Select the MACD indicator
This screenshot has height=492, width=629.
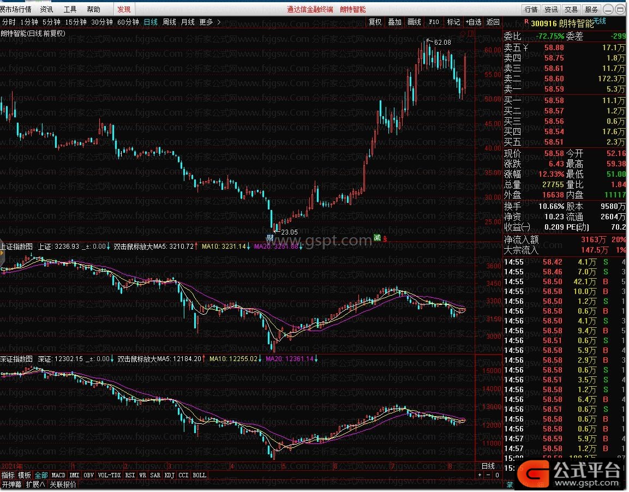58,475
